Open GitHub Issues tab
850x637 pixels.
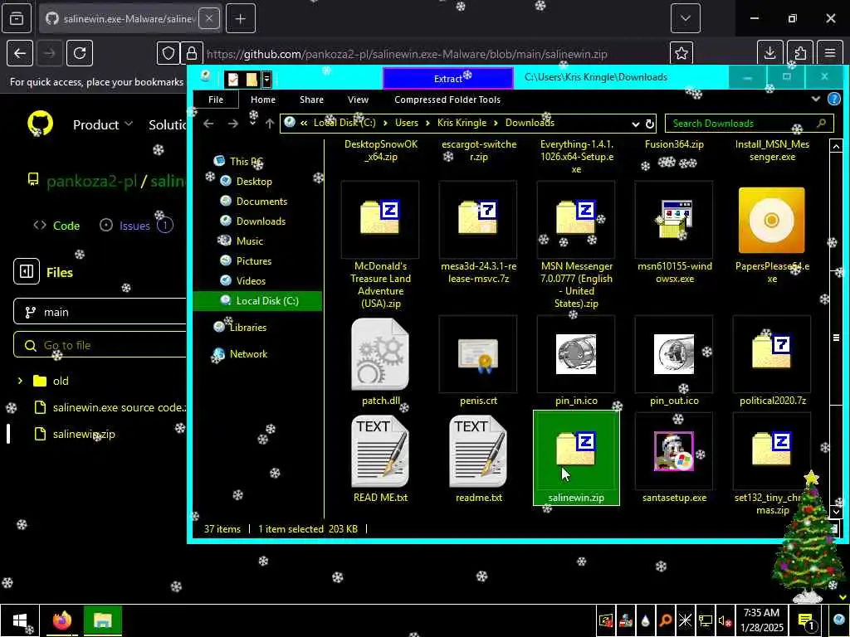tap(137, 226)
